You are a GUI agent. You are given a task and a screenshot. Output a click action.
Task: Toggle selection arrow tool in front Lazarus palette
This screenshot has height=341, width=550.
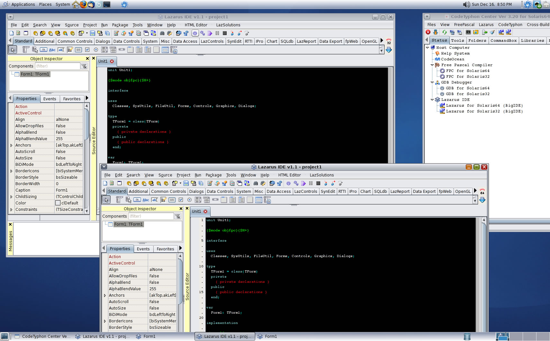[106, 200]
